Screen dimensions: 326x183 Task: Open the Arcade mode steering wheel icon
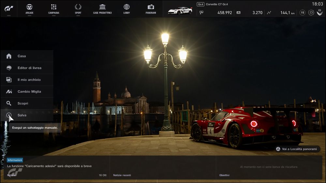(29, 7)
